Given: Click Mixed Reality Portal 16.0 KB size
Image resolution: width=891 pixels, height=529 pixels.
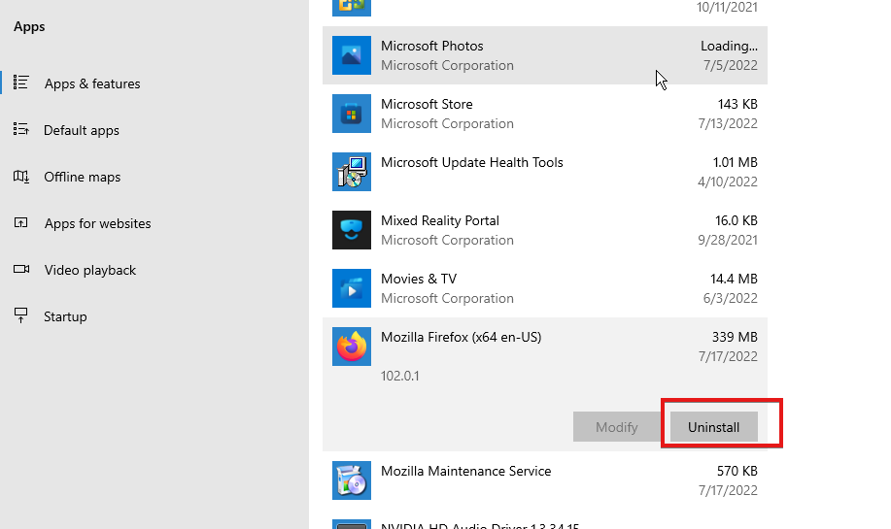Looking at the screenshot, I should pos(737,220).
